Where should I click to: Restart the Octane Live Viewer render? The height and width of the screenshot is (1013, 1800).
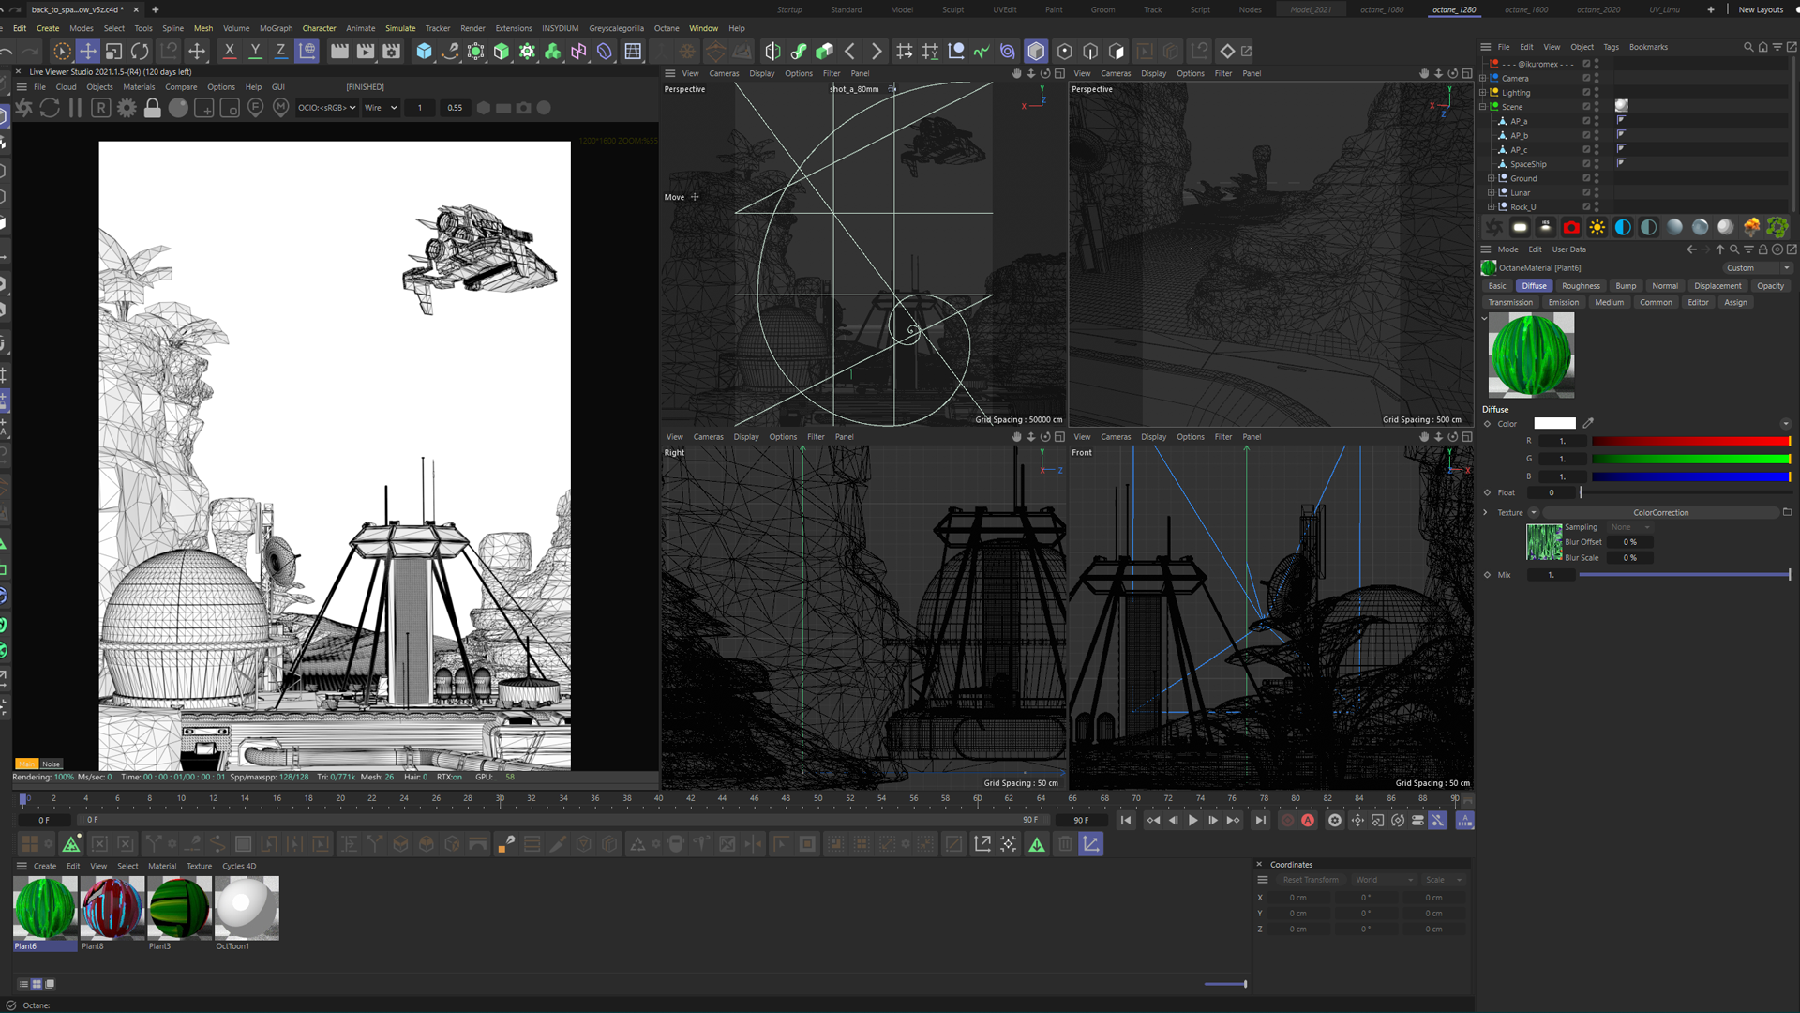pyautogui.click(x=50, y=108)
